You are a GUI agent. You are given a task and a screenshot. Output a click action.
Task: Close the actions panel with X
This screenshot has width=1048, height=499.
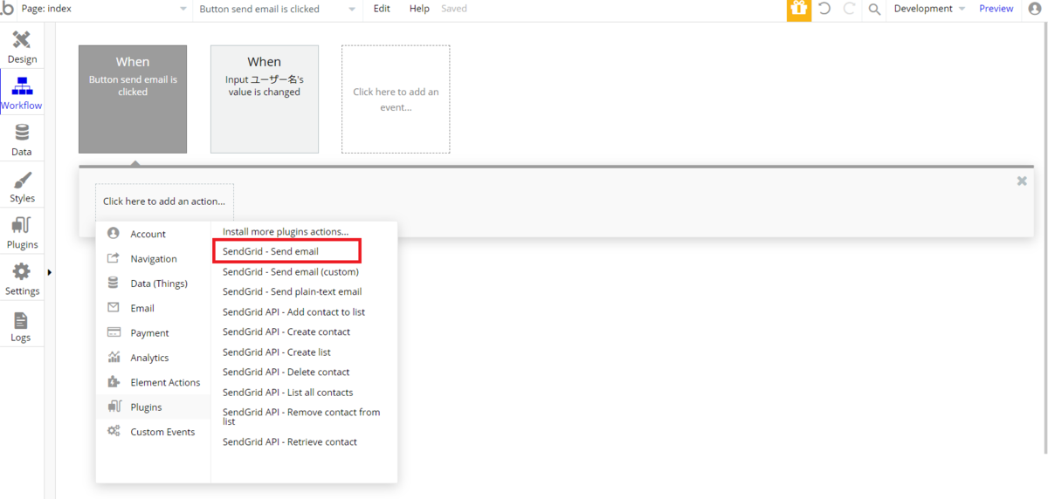1022,181
